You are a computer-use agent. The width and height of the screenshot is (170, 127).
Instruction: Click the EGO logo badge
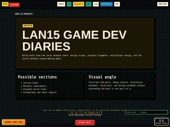[x=5, y=4]
